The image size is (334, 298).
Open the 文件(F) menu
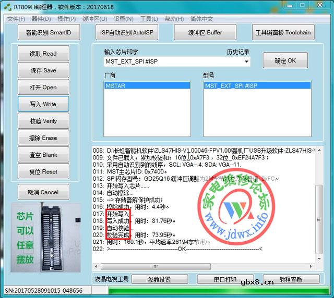click(16, 19)
